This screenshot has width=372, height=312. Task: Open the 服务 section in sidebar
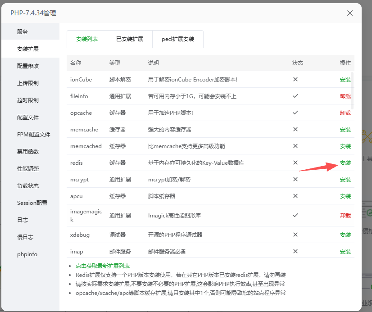[30, 32]
